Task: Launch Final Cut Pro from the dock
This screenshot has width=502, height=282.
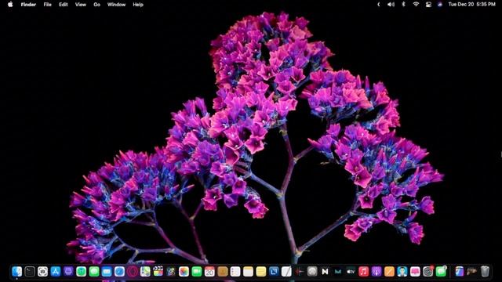Action: pos(158,272)
